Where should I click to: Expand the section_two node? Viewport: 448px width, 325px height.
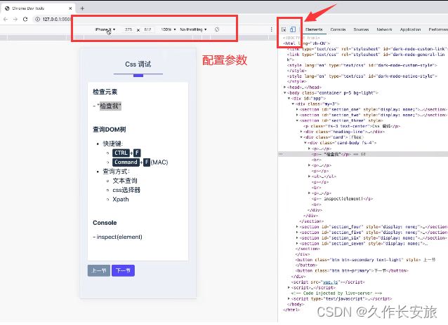tap(297, 115)
